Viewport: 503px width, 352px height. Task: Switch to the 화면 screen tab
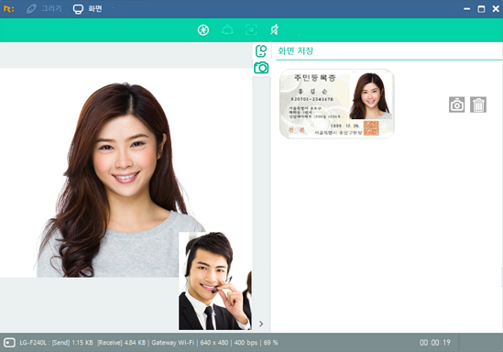pyautogui.click(x=88, y=8)
